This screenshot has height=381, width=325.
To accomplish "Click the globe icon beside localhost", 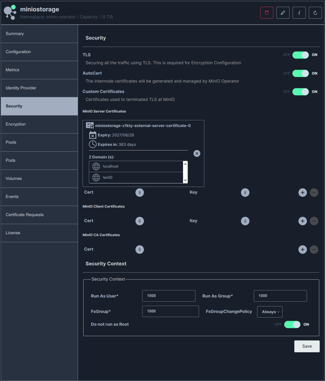I will point(96,167).
